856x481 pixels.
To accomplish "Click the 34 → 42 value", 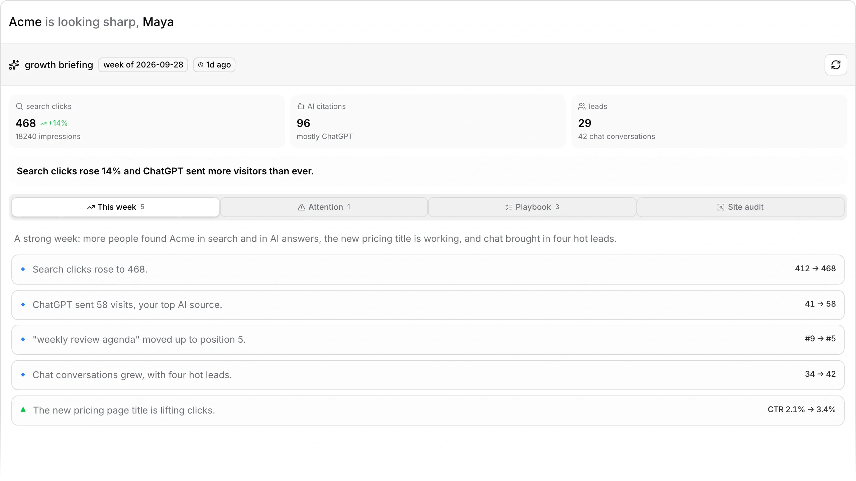I will pyautogui.click(x=820, y=374).
